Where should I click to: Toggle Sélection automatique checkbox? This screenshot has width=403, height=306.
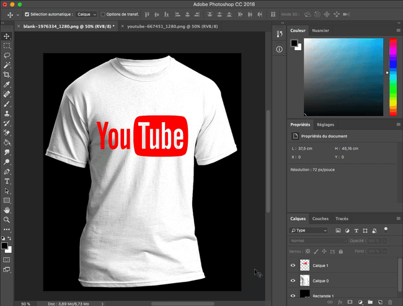click(27, 14)
